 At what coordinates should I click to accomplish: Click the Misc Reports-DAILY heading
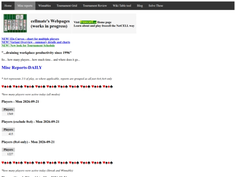[22, 68]
